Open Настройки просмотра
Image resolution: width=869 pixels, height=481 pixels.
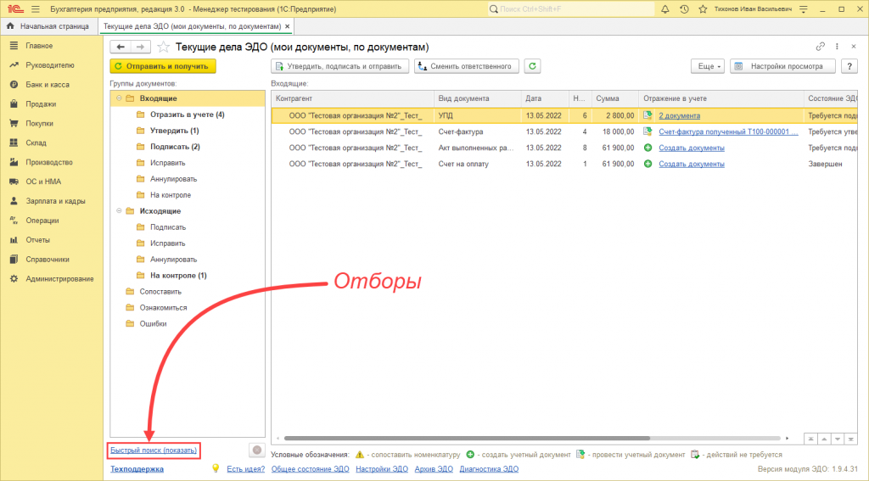782,66
